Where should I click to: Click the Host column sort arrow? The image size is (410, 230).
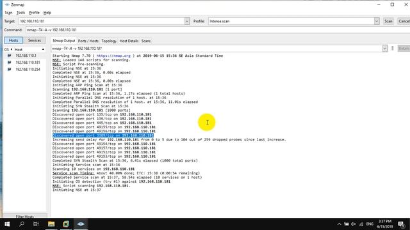click(43, 50)
